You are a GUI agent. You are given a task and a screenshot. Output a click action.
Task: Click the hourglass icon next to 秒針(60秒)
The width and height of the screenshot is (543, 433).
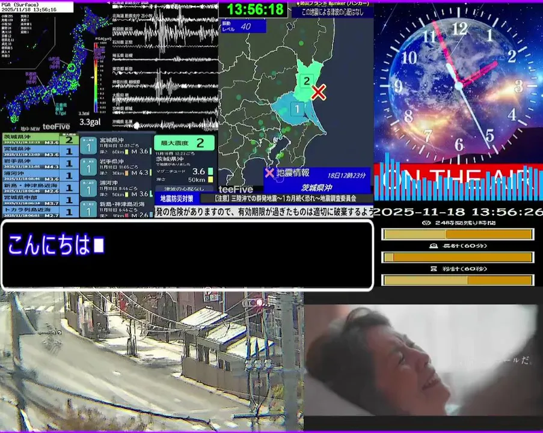point(434,269)
